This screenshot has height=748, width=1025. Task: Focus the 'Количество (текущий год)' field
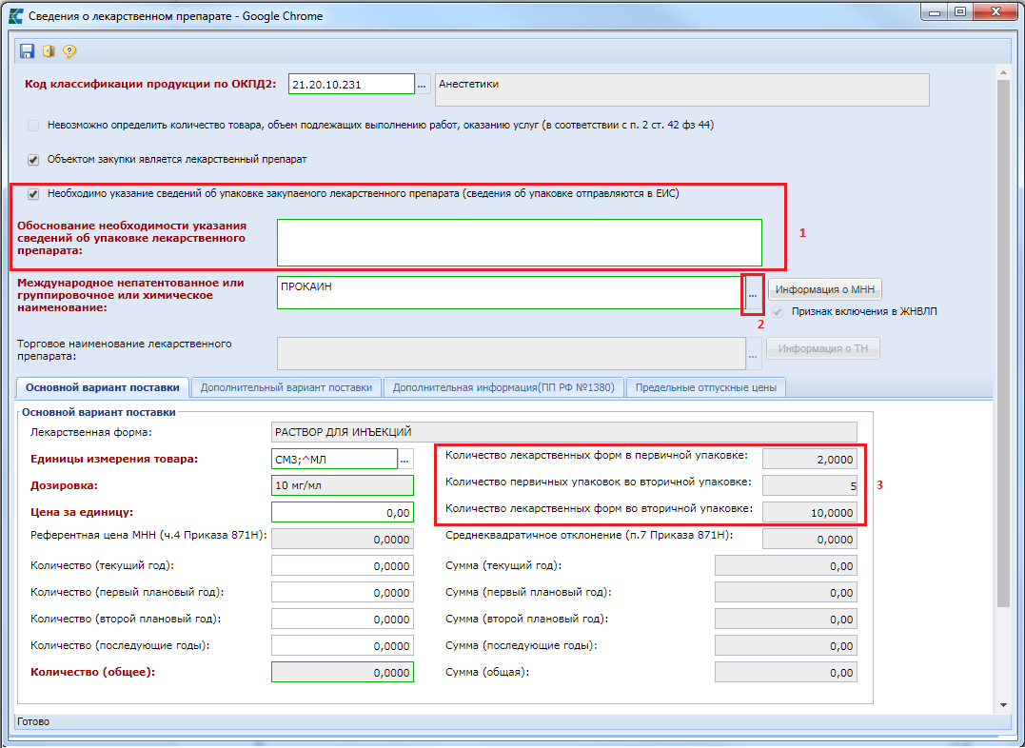pos(343,565)
